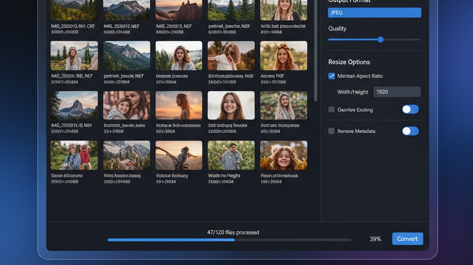Choose the woman with flower crown photo

tap(284, 56)
